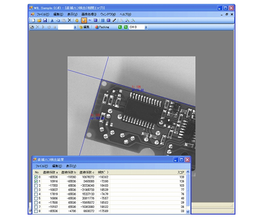The width and height of the screenshot is (263, 219).
Task: Select the highlighted pointer selection tool
Action: (x=84, y=20)
